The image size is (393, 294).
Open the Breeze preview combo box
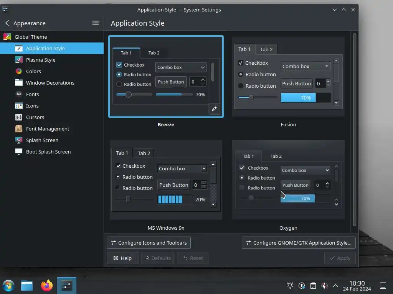point(181,67)
